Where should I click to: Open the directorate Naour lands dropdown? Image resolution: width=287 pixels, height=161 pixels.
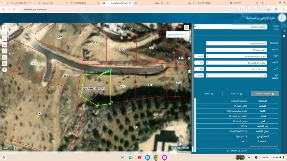pyautogui.click(x=236, y=50)
